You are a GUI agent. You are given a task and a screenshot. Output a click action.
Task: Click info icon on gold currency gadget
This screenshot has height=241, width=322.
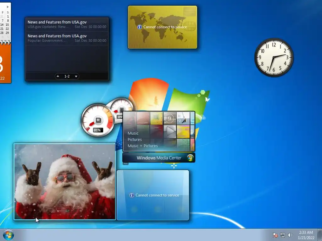[x=139, y=27]
